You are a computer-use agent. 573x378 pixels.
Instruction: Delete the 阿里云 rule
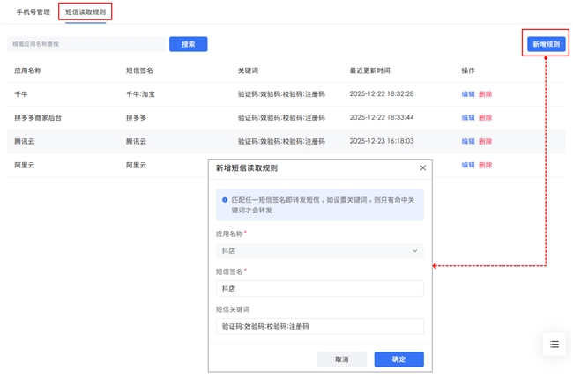tap(485, 165)
